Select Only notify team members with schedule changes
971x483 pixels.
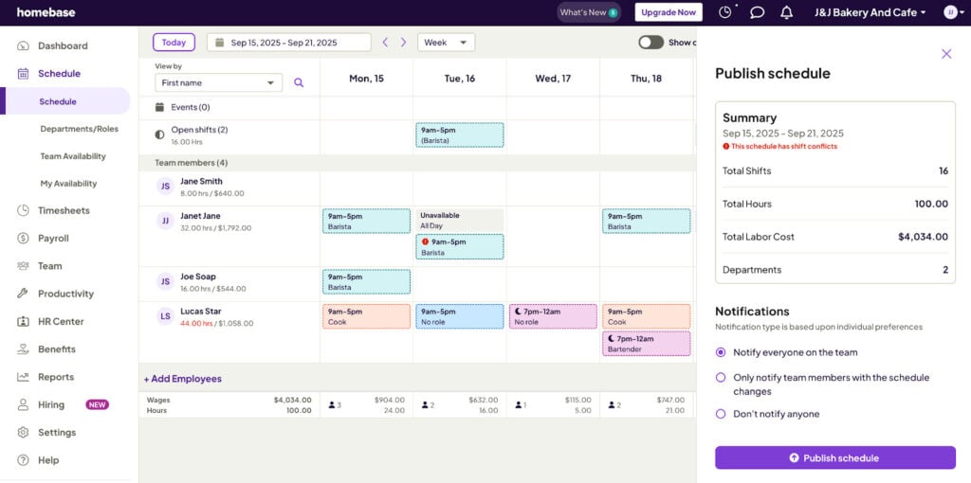(721, 377)
